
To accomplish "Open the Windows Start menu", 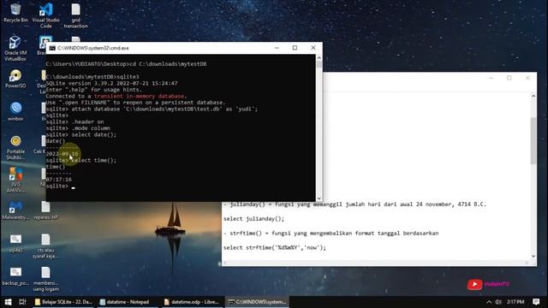I will pyautogui.click(x=8, y=302).
